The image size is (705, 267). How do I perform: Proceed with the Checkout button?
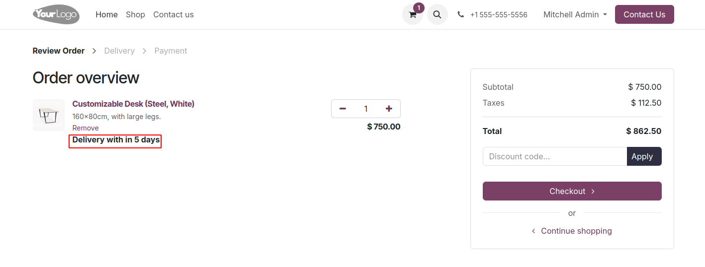[x=572, y=191]
